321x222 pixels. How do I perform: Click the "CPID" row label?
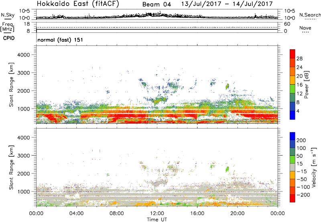pyautogui.click(x=9, y=38)
